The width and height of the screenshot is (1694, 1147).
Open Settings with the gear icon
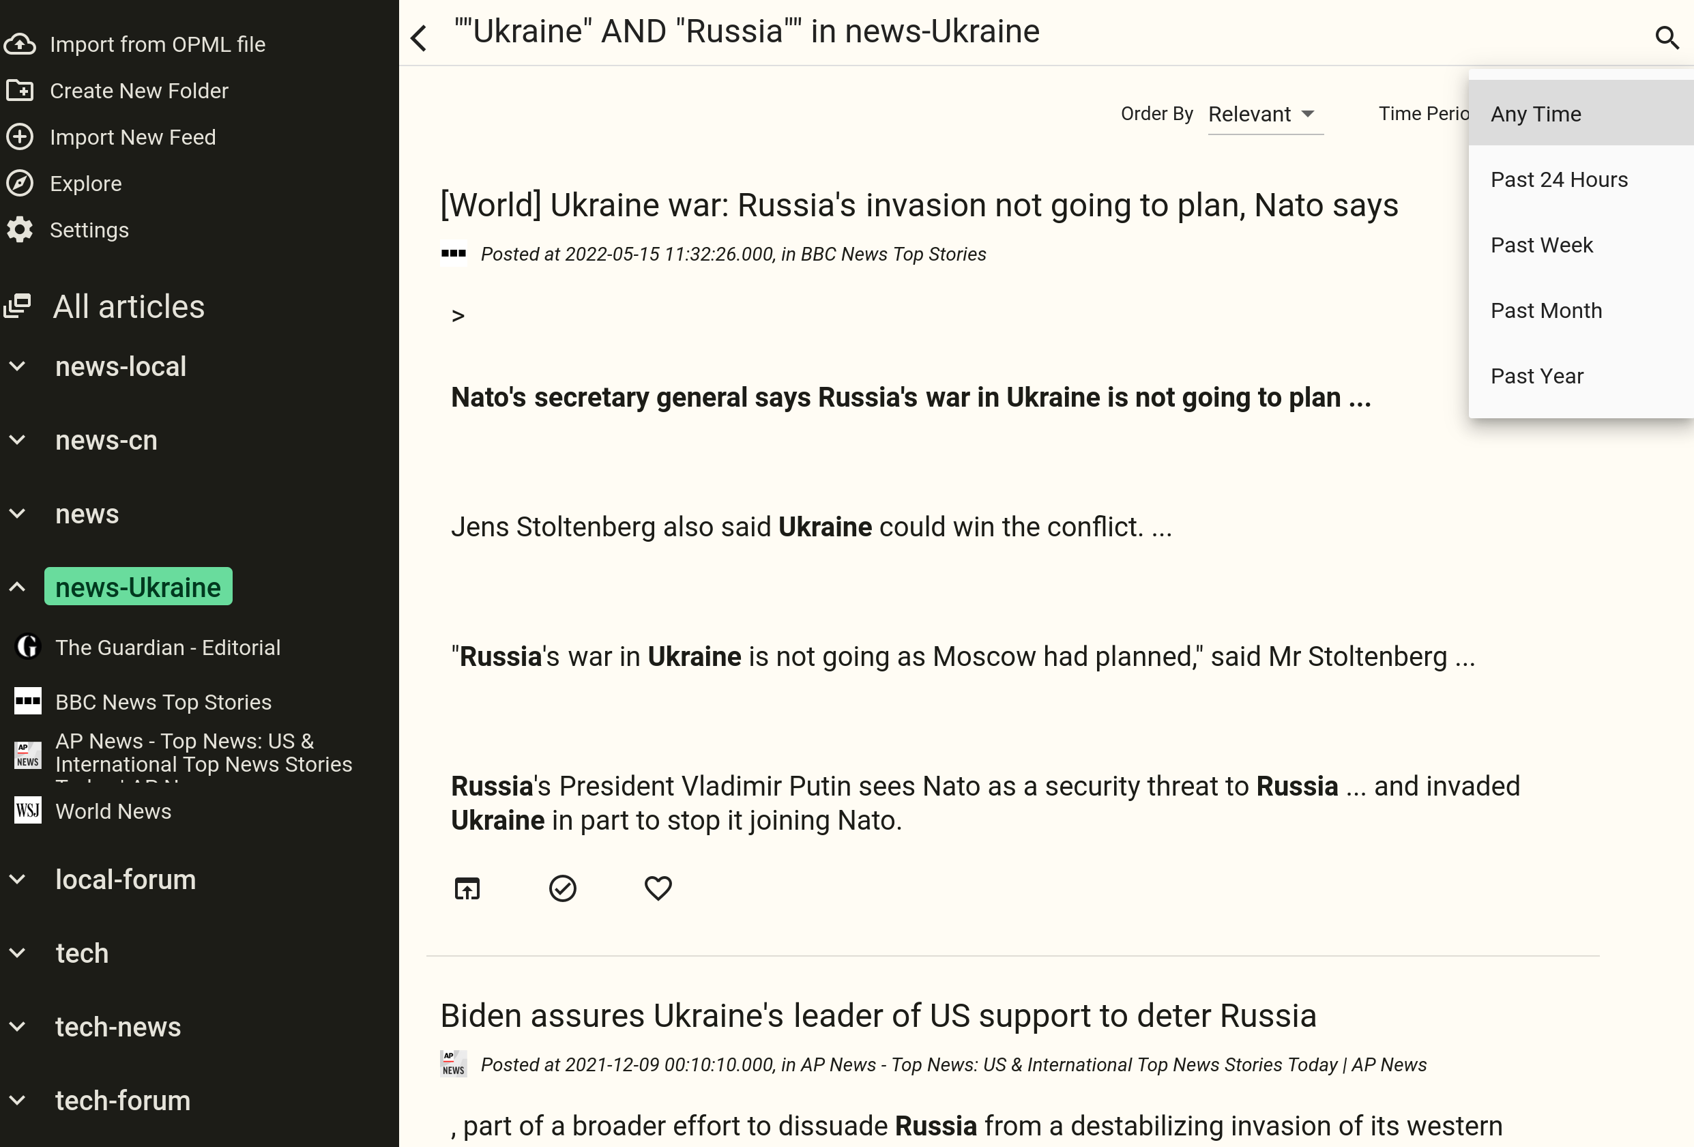pyautogui.click(x=20, y=230)
